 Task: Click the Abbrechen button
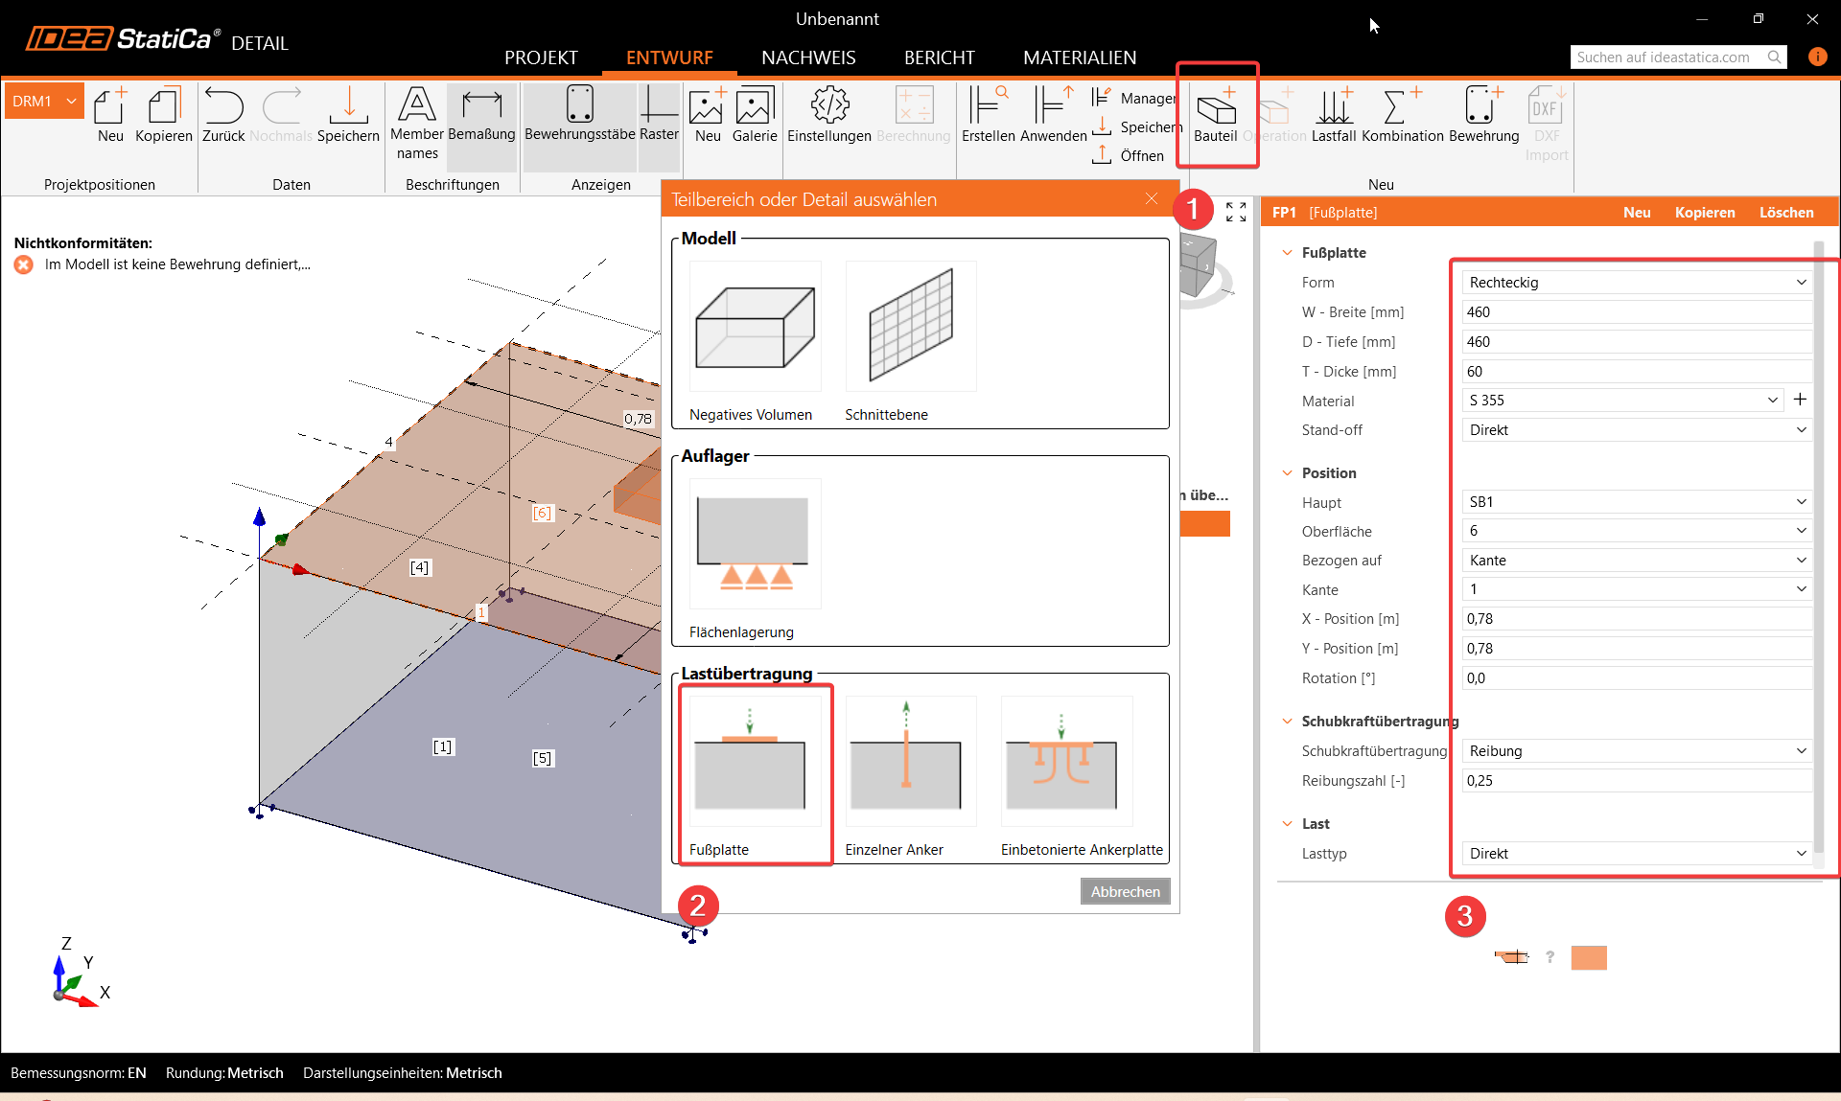pyautogui.click(x=1125, y=891)
